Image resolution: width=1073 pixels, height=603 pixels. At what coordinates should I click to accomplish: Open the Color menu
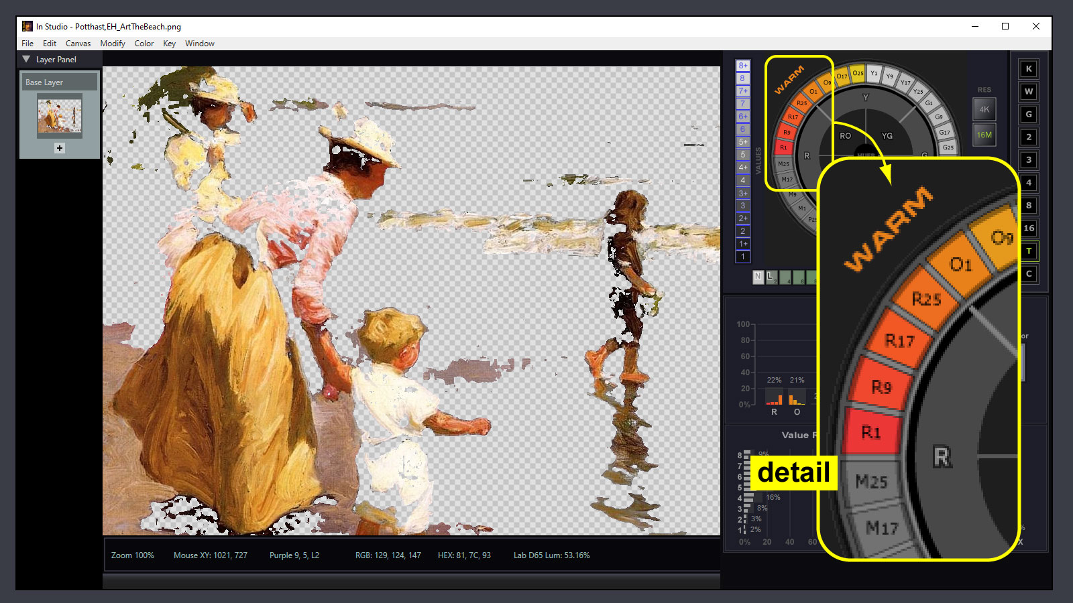[144, 44]
